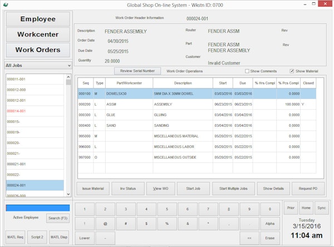Select job 000022- in the list
334x247 pixels.
click(35, 175)
